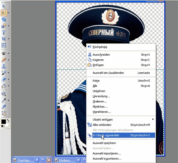Choose Ähnliches... from the menu
Image resolution: width=178 pixels, height=163 pixels.
pyautogui.click(x=121, y=107)
